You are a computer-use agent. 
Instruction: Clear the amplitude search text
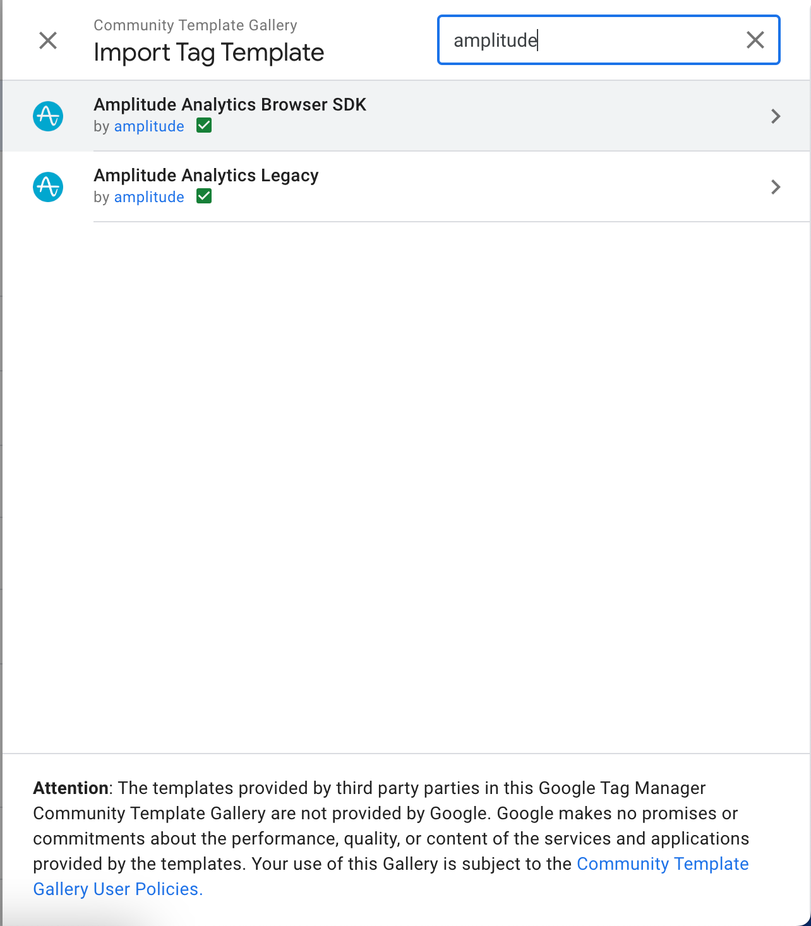755,40
